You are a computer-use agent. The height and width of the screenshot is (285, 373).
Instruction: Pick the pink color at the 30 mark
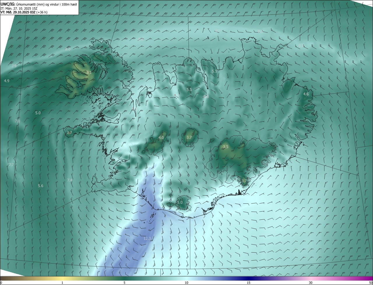pos(311,278)
